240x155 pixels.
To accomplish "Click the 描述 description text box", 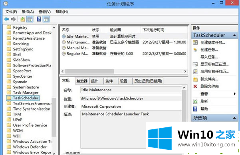I will (131, 129).
